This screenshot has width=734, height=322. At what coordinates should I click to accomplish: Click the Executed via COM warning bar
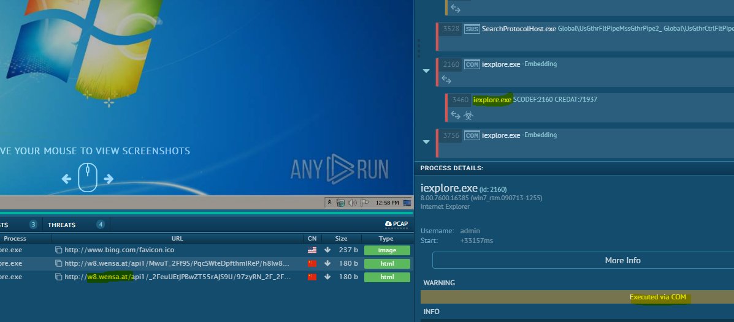point(577,298)
